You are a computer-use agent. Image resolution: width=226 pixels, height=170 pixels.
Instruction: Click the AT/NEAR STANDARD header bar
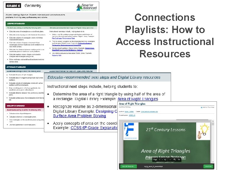51,67
